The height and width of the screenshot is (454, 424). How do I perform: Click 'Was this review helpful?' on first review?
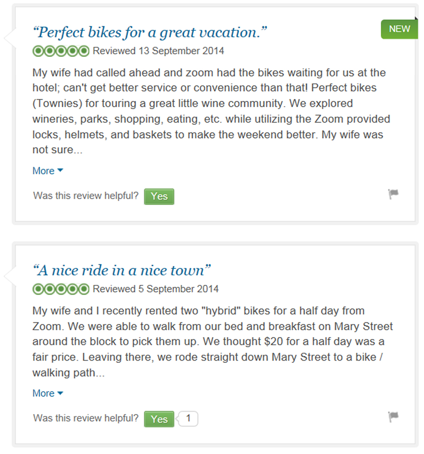click(x=86, y=196)
